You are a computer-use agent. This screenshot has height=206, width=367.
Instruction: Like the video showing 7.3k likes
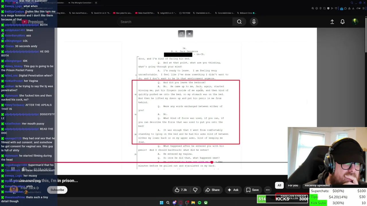coord(181,190)
